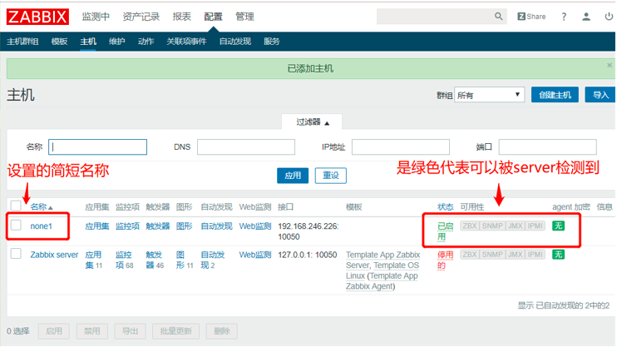Focus the DNS filter input field
The height and width of the screenshot is (352, 622).
click(246, 146)
